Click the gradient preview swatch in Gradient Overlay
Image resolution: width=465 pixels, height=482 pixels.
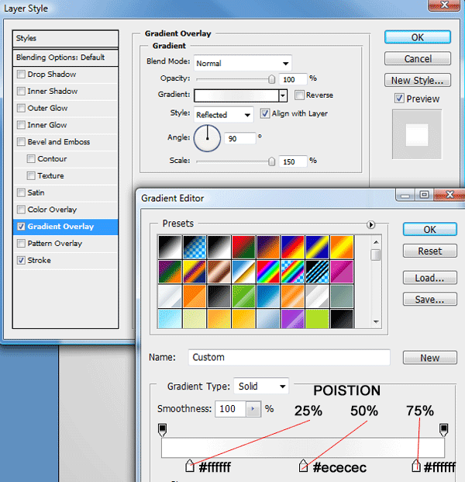[x=236, y=95]
